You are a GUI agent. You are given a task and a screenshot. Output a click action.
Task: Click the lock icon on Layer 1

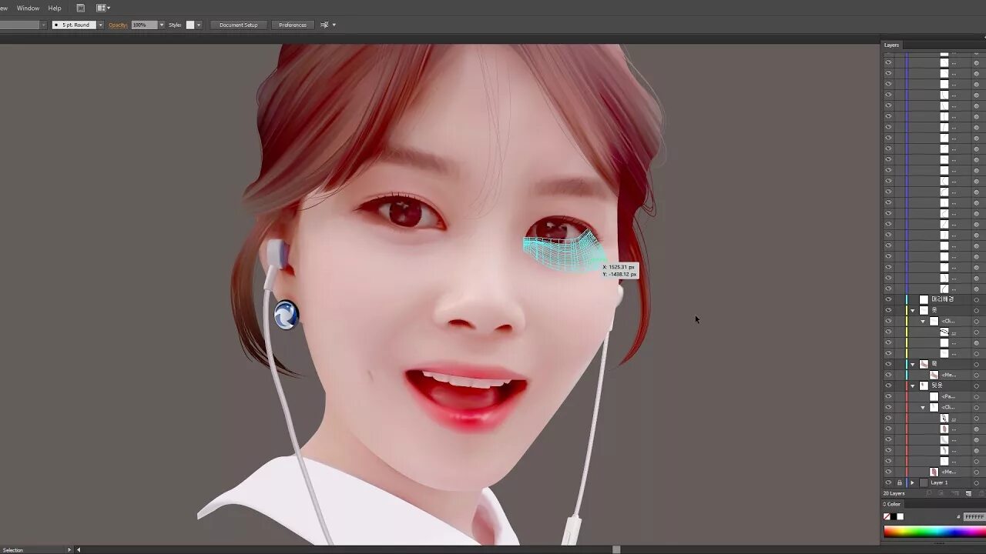click(899, 482)
